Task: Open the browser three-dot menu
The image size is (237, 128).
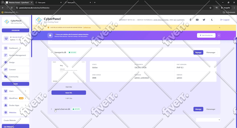Action: [234, 8]
